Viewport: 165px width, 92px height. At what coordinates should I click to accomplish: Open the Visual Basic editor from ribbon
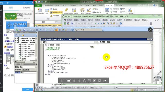(x=40, y=11)
